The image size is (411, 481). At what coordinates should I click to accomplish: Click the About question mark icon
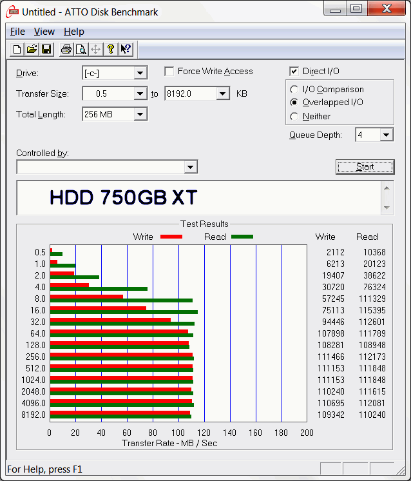(x=111, y=49)
